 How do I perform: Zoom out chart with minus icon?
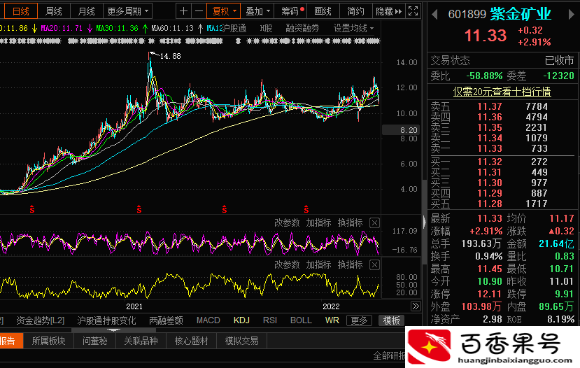[x=199, y=11]
